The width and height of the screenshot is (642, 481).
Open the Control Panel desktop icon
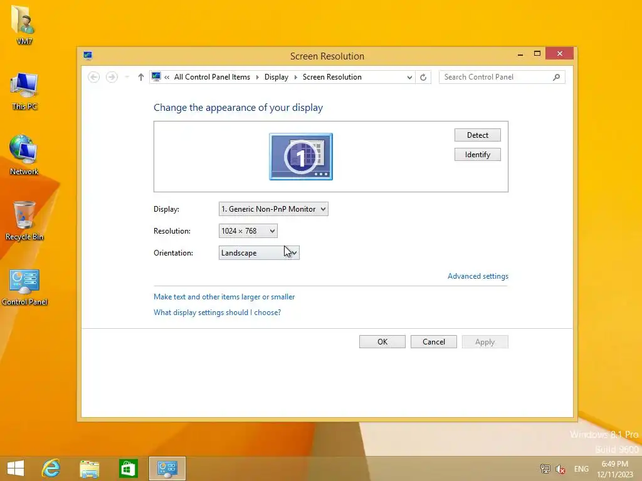tap(24, 287)
